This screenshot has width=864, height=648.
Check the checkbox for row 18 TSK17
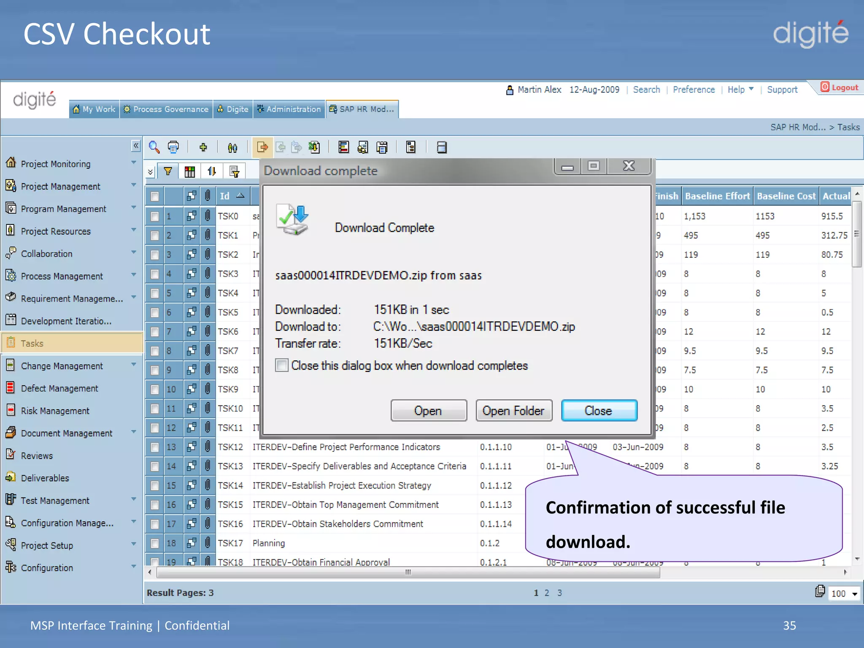155,543
